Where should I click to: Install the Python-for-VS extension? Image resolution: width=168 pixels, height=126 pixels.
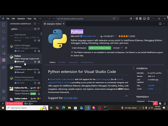pyautogui.click(x=33, y=94)
